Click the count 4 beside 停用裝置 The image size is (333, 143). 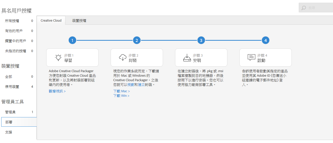pos(32,87)
